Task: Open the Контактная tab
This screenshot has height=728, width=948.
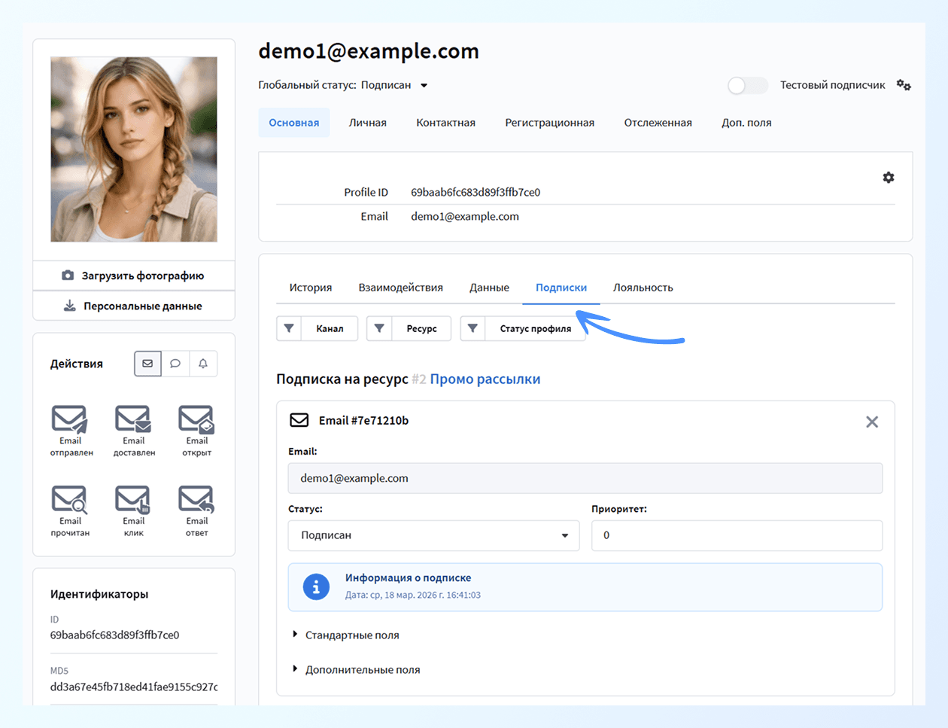Action: (x=445, y=122)
